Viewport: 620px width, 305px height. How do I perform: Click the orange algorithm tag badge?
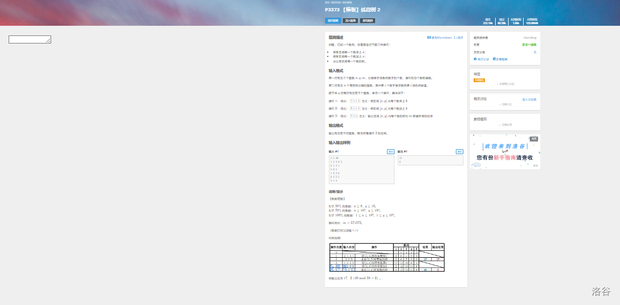479,80
